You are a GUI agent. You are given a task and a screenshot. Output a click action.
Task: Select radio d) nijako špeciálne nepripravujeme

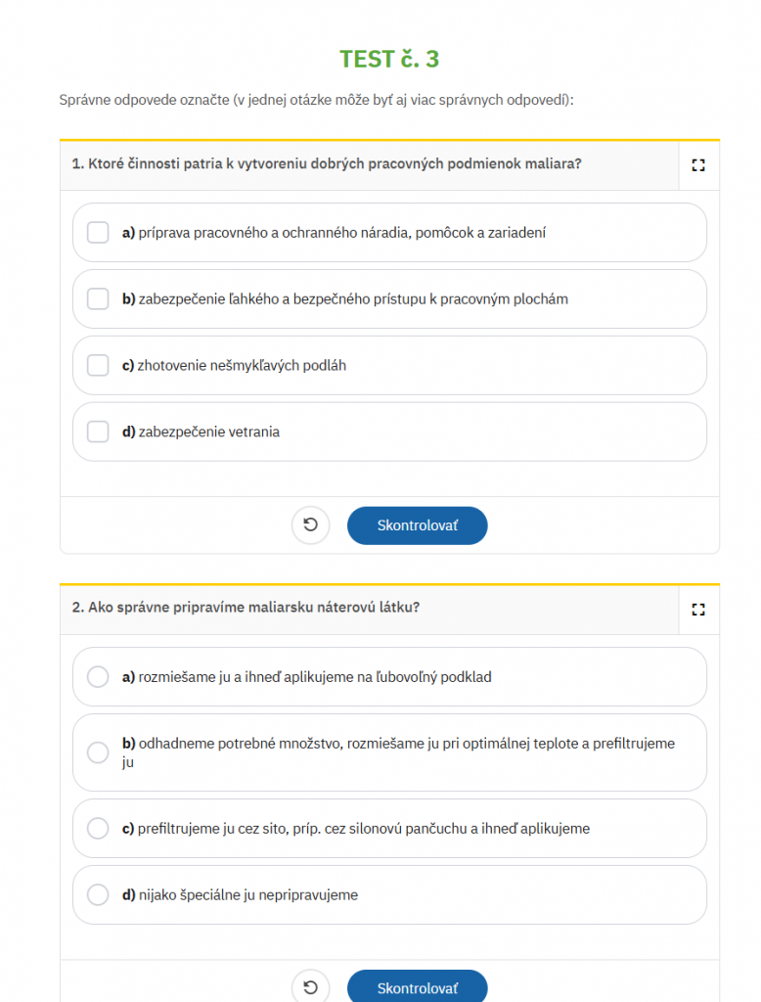pos(98,894)
